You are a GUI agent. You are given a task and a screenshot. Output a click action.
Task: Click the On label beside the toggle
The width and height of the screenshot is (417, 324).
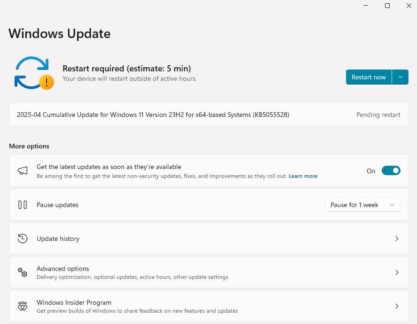click(371, 171)
